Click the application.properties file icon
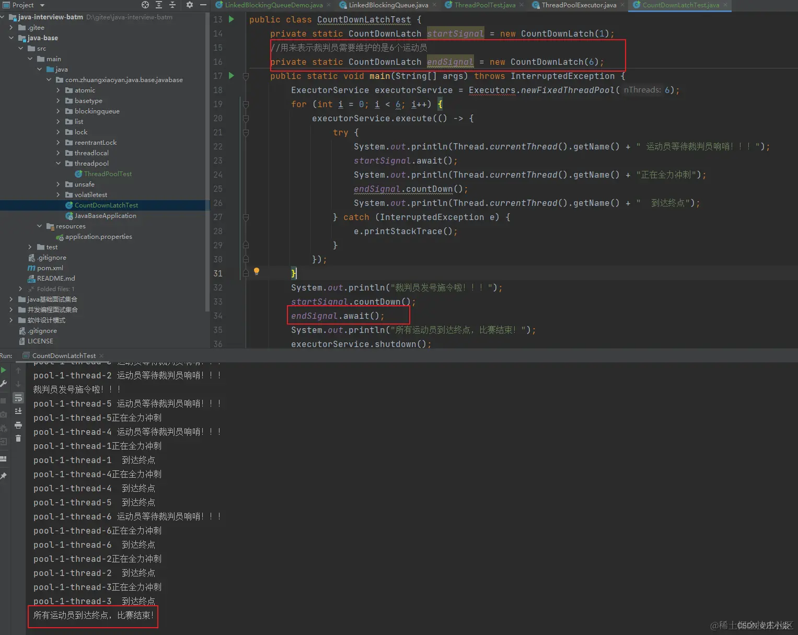Screen dimensions: 798x635 click(x=60, y=237)
